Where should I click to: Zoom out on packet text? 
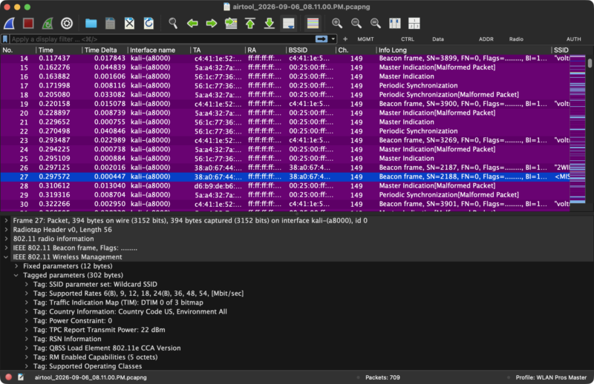click(356, 24)
